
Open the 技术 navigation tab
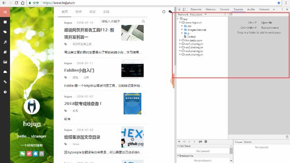[78, 12]
